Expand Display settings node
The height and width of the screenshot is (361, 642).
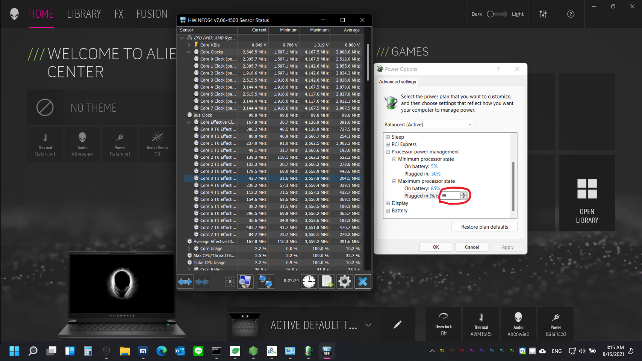click(x=388, y=203)
